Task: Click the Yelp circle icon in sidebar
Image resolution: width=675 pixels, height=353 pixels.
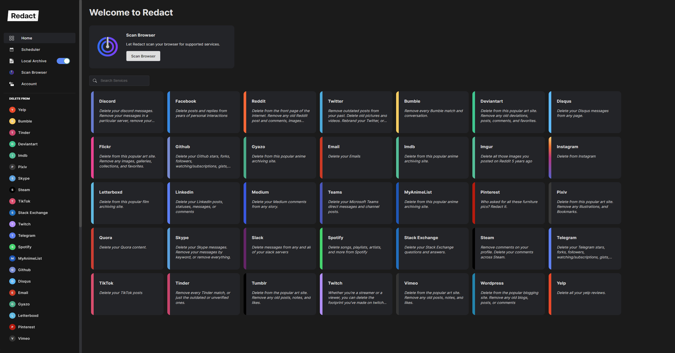Action: (x=12, y=110)
